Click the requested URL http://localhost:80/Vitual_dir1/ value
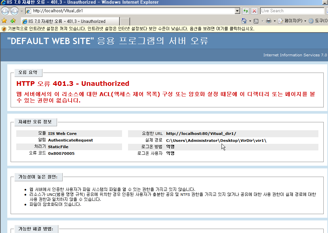This screenshot has height=233, width=328. click(201, 134)
